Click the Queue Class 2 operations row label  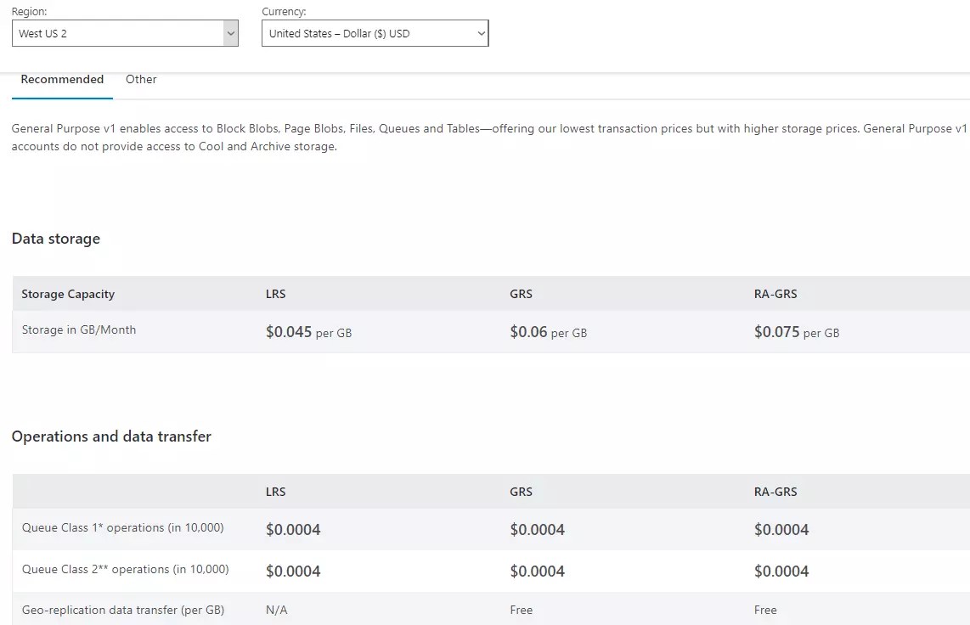(x=125, y=571)
